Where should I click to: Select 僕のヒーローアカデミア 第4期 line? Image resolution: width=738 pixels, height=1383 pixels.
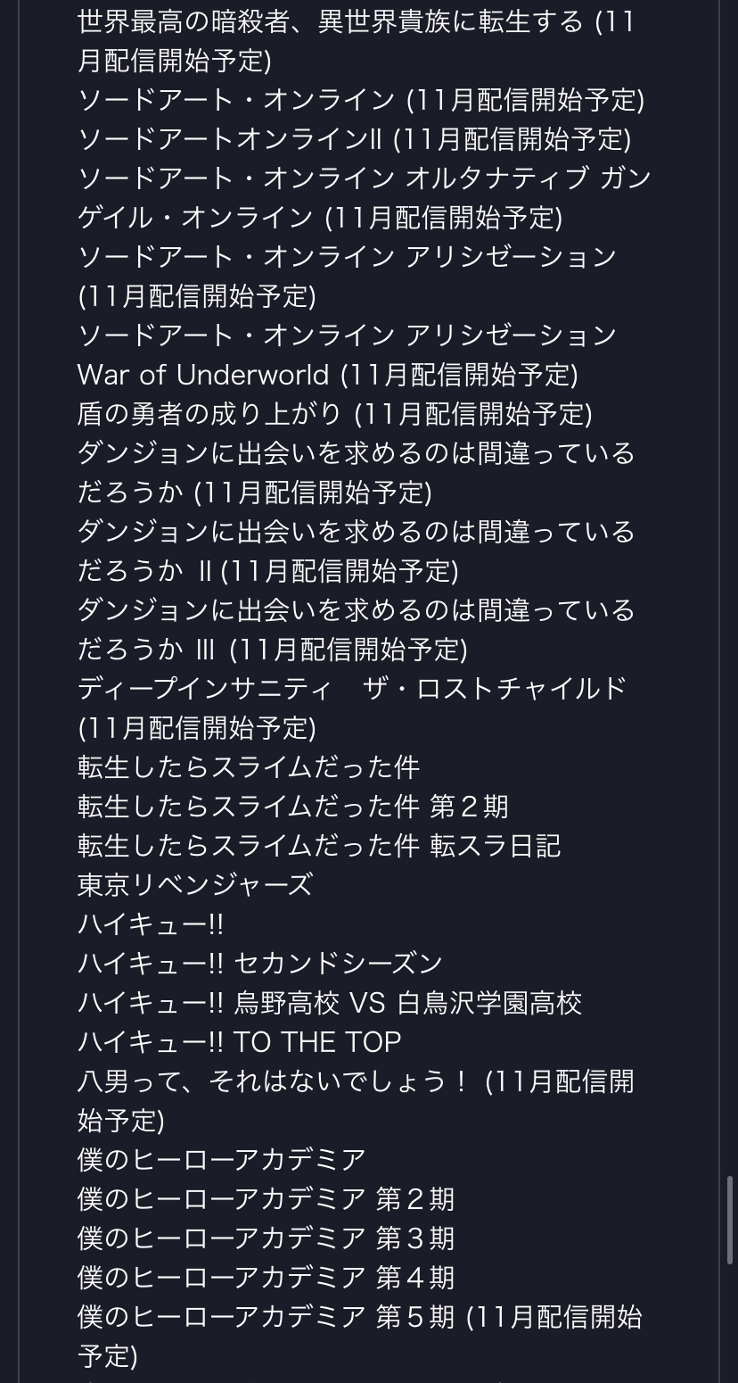(x=266, y=1277)
